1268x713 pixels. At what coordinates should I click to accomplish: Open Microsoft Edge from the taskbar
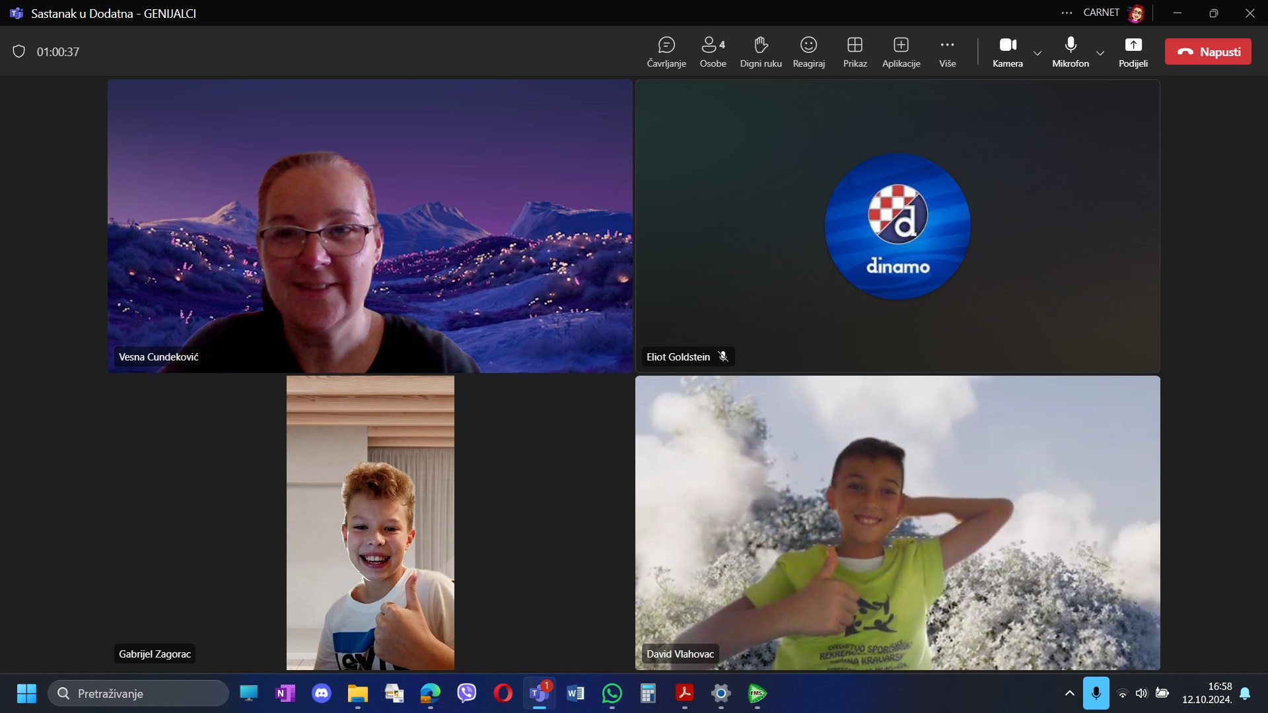point(431,693)
